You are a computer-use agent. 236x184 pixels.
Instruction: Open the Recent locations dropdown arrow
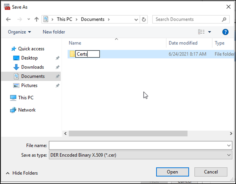pyautogui.click(x=28, y=20)
